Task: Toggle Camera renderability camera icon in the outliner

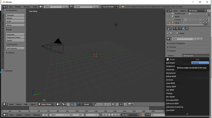Action: 206,20
